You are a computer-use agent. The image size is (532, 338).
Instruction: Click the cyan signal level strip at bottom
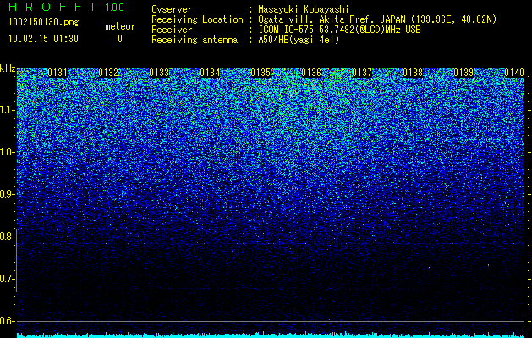(271, 335)
